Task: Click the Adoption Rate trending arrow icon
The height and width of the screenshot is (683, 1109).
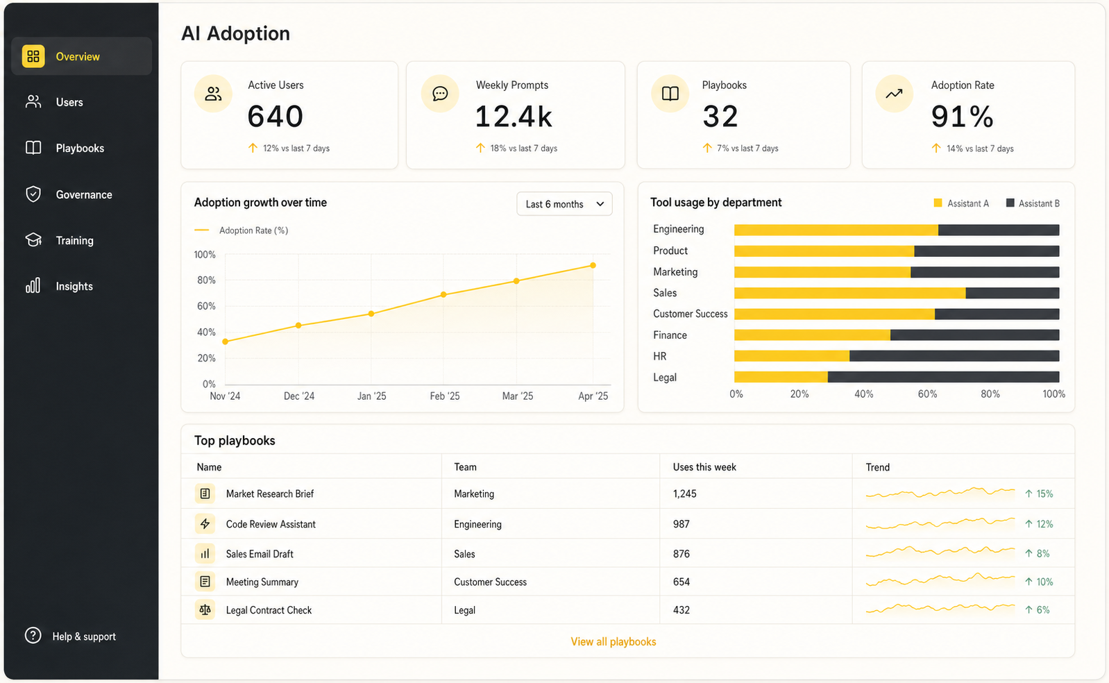Action: (894, 94)
